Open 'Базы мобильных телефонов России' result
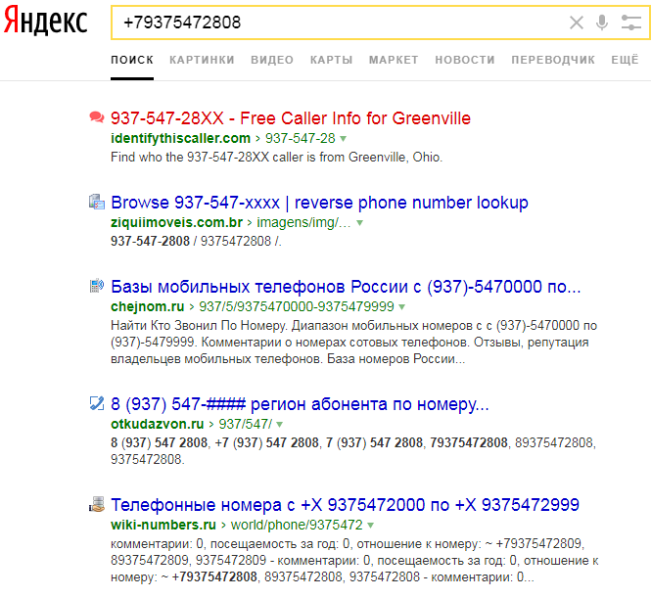651x598 pixels. pos(346,287)
